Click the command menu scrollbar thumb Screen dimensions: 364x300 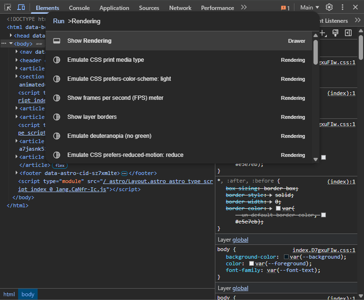pos(315,52)
